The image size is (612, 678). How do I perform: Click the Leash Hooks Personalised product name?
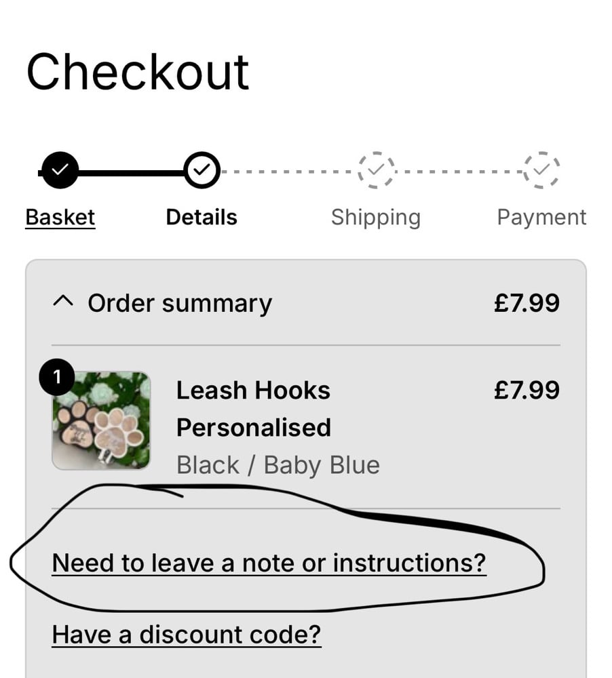(253, 409)
